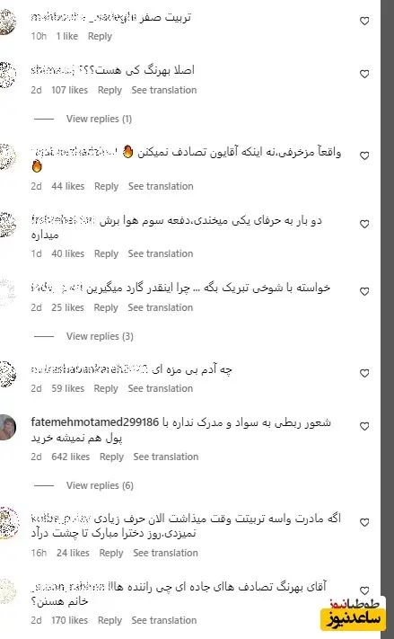Reply to the comment with 642 likes

111,457
